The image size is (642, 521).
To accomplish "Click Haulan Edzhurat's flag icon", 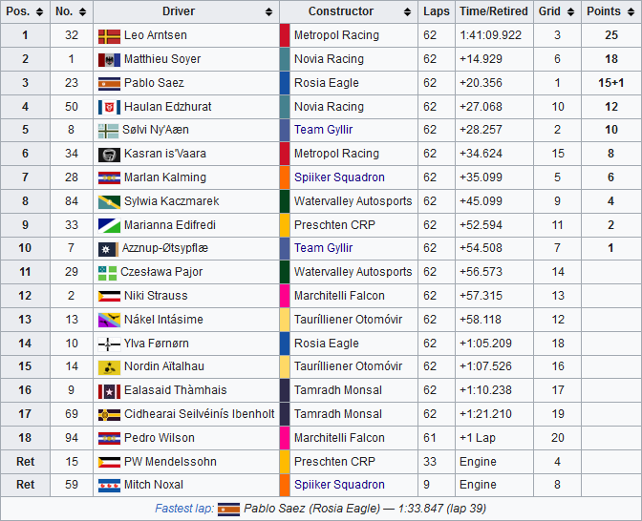I will click(x=108, y=107).
